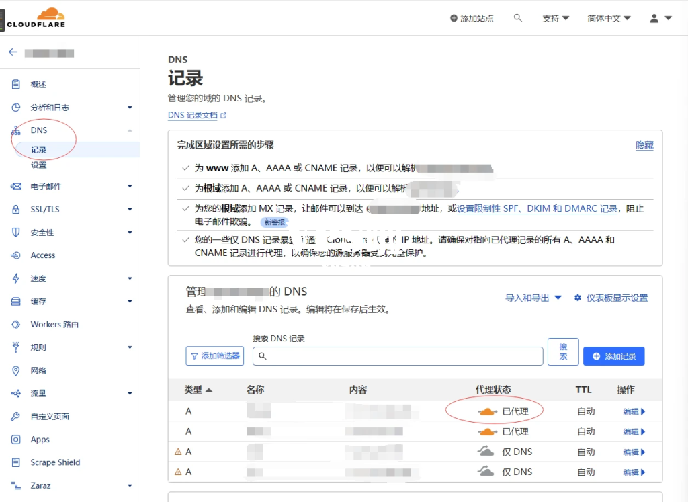688x502 pixels.
Task: Expand the 支持 dropdown in the top bar
Action: (x=556, y=18)
